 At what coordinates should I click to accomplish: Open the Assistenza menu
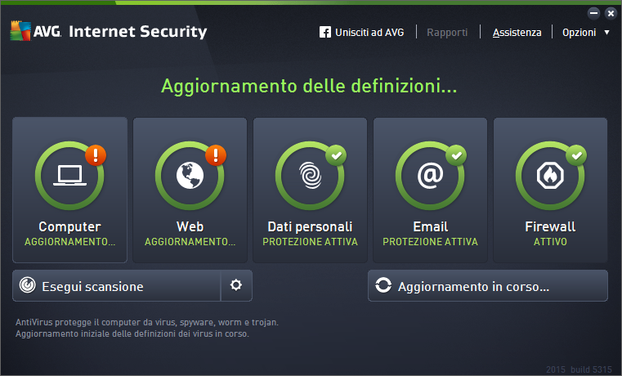[x=517, y=32]
